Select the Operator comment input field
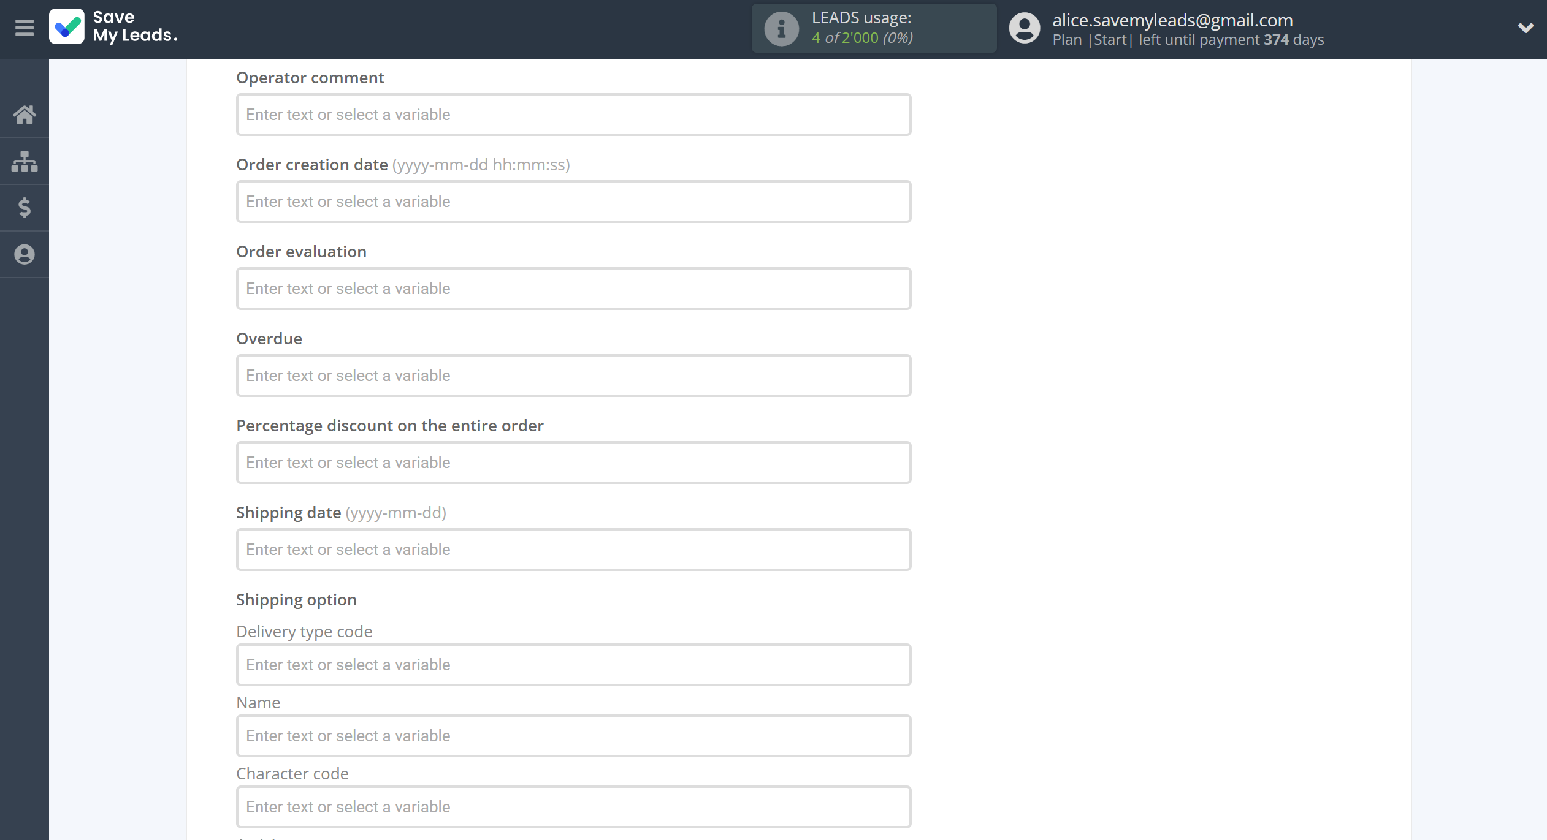This screenshot has height=840, width=1547. click(x=572, y=115)
